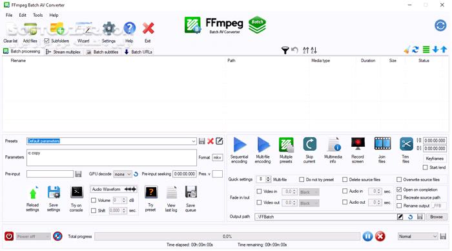Open Try on console
The height and width of the screenshot is (251, 452).
pos(76,192)
